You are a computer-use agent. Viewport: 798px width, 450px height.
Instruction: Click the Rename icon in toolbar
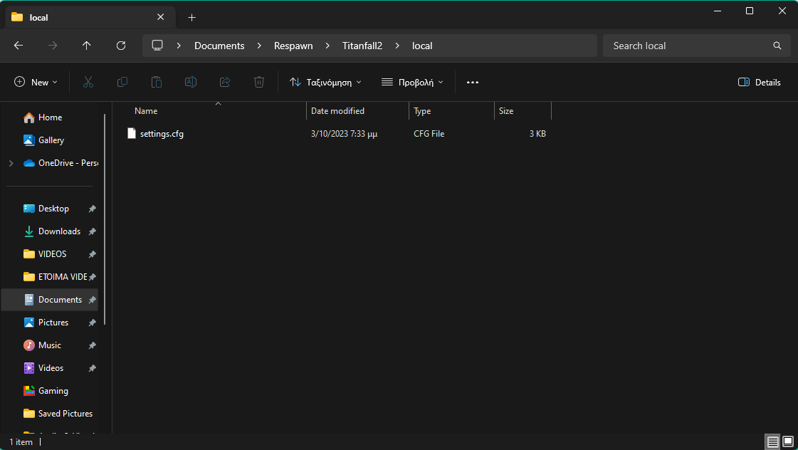click(x=191, y=83)
